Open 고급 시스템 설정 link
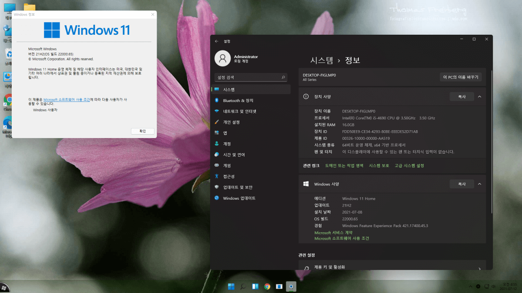The width and height of the screenshot is (522, 293). [x=409, y=165]
